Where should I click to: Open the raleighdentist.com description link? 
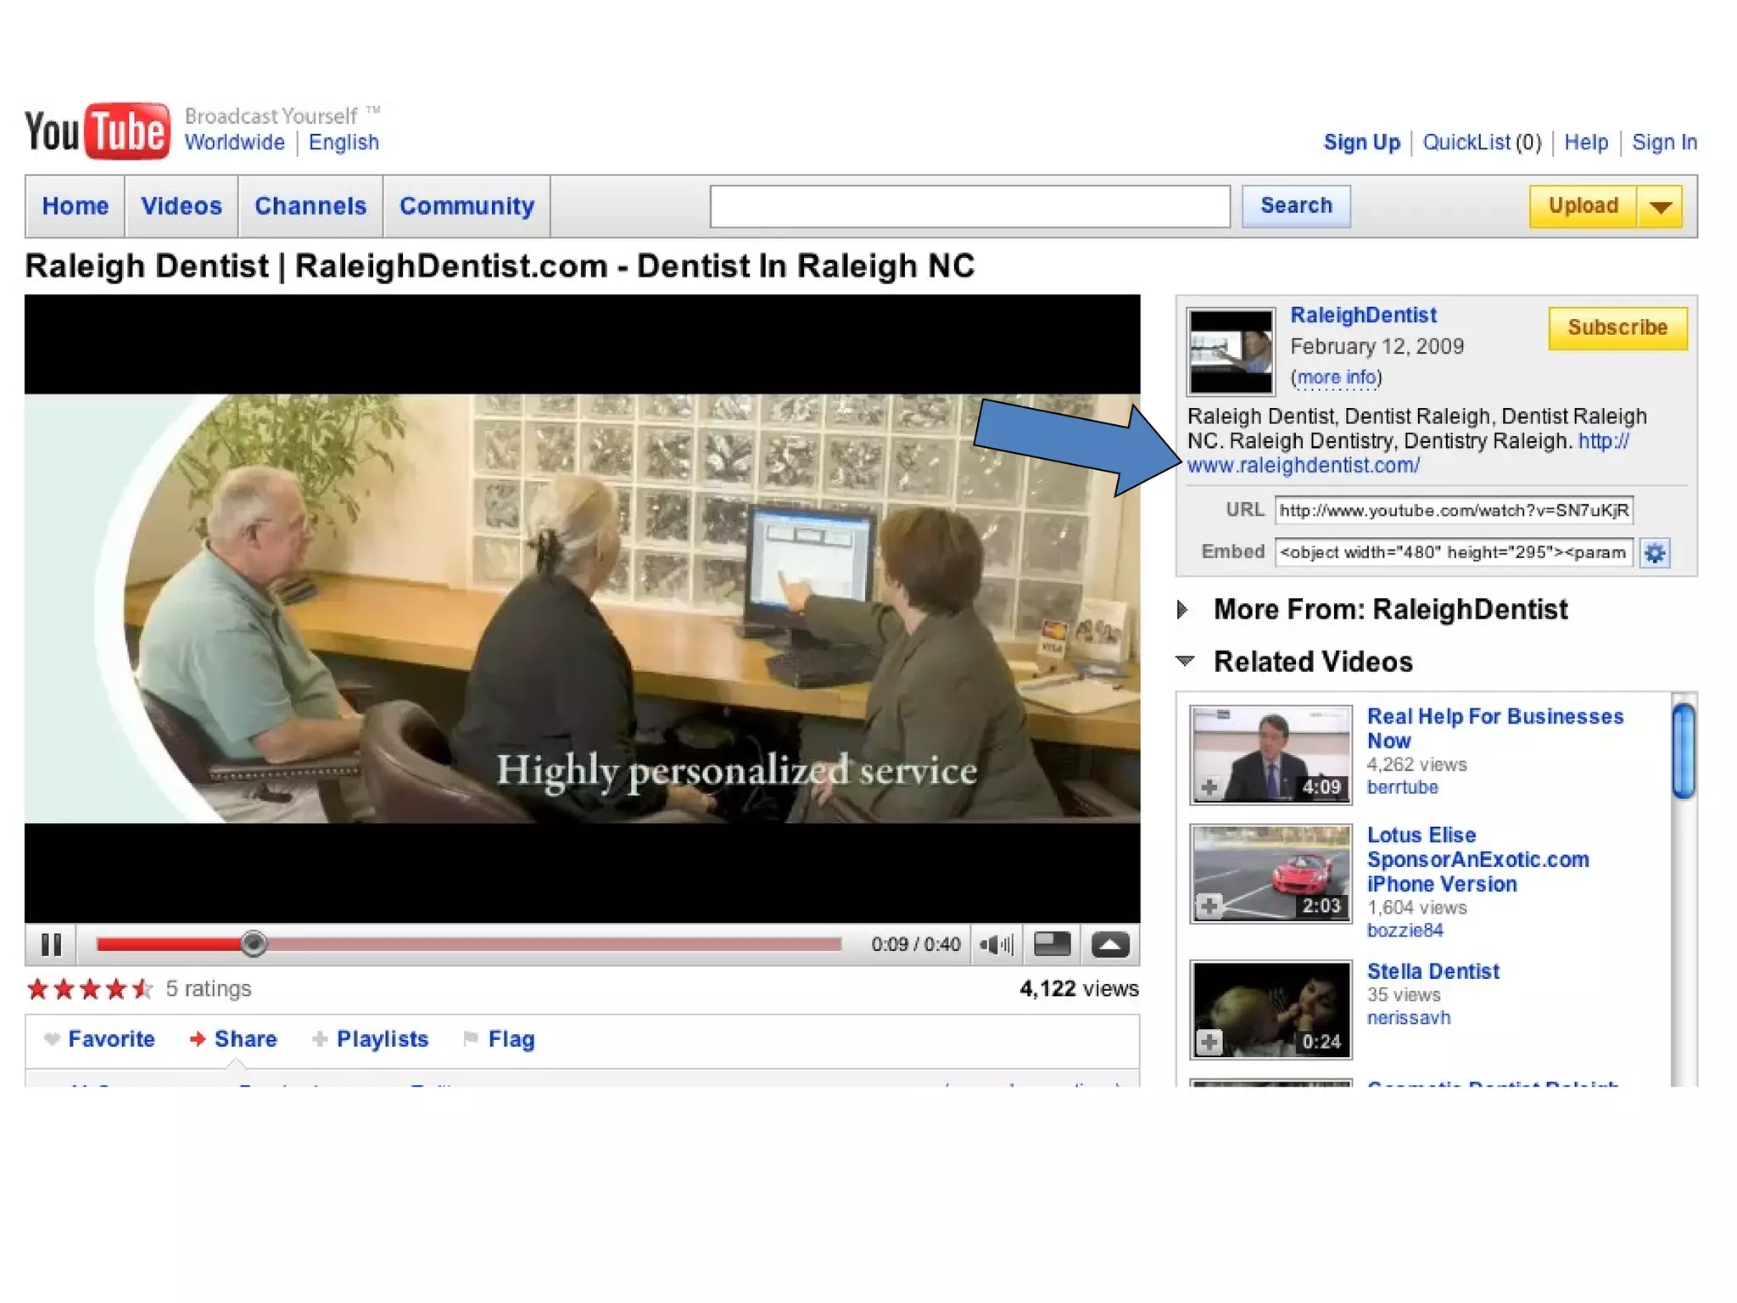pos(1303,466)
